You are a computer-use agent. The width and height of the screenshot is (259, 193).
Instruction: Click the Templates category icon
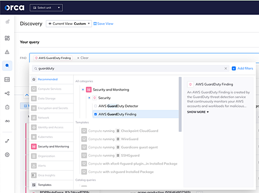coord(34,185)
